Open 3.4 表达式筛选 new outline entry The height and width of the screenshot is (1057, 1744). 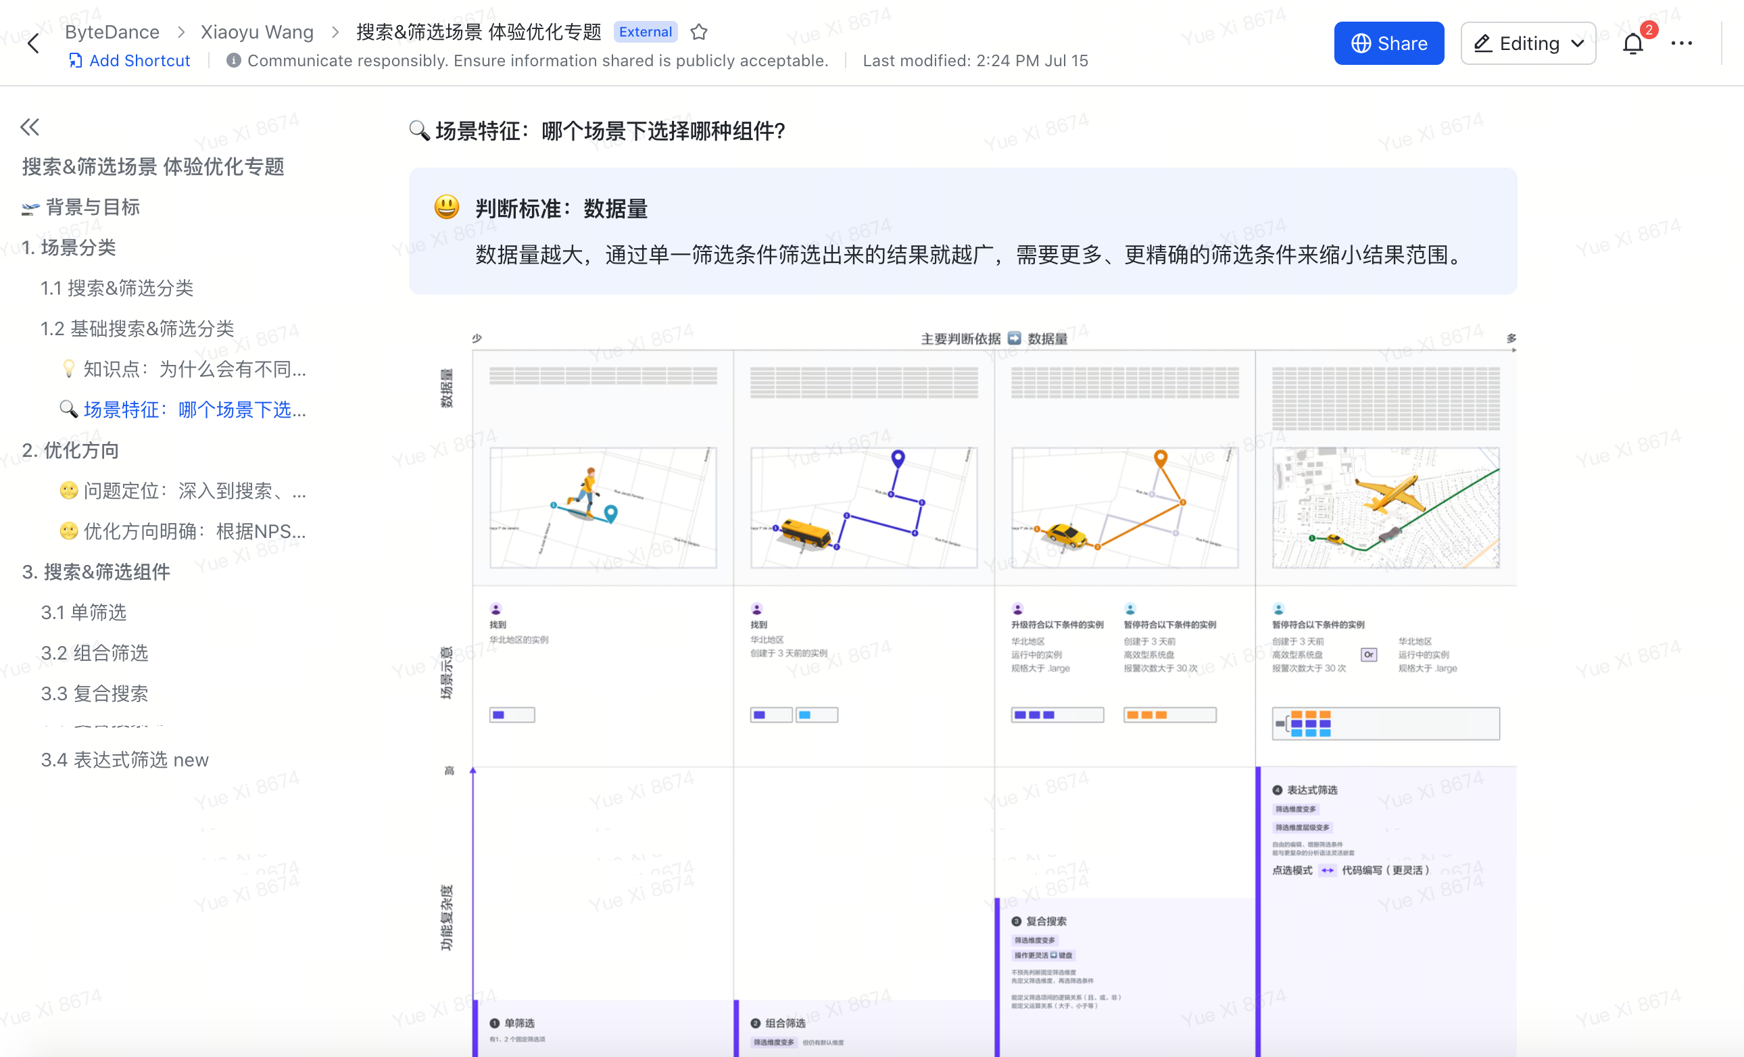click(x=124, y=760)
